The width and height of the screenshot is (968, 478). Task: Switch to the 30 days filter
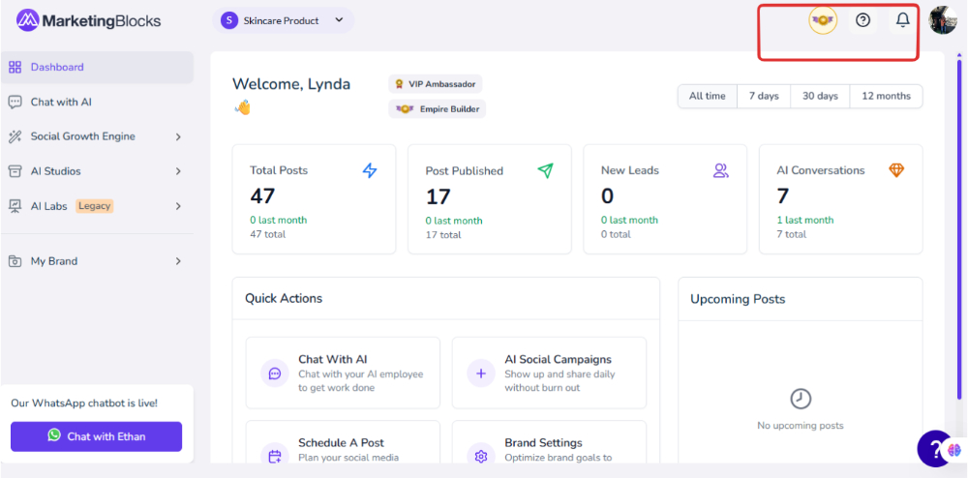820,96
